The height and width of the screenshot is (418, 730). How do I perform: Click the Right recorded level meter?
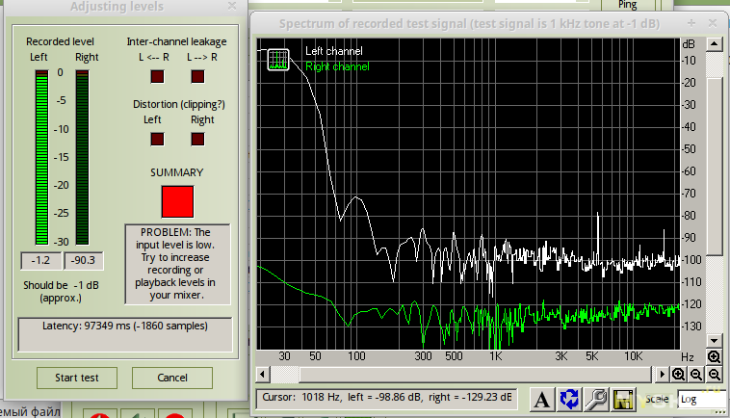coord(83,157)
